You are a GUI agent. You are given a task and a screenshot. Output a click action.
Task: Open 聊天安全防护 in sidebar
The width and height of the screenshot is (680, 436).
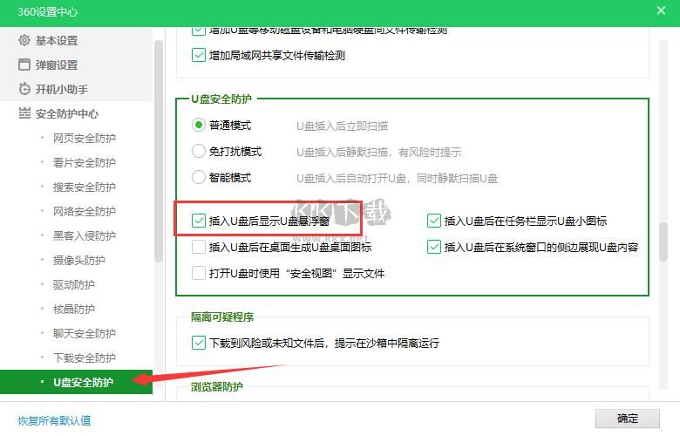(85, 333)
